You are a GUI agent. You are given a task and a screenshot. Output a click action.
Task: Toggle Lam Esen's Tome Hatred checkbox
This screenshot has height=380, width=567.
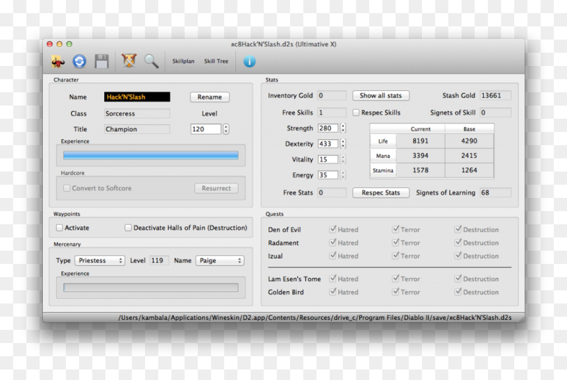coord(333,278)
